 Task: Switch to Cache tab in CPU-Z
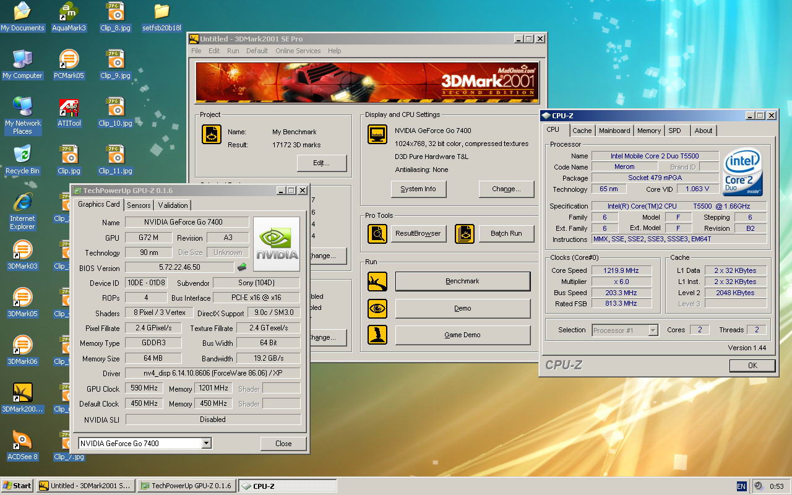click(582, 131)
